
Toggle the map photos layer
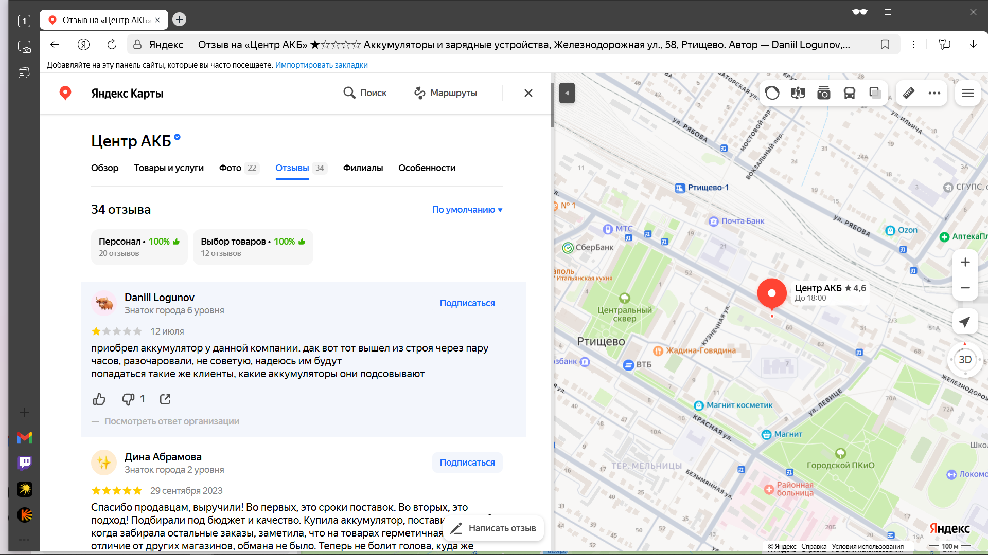coord(823,93)
